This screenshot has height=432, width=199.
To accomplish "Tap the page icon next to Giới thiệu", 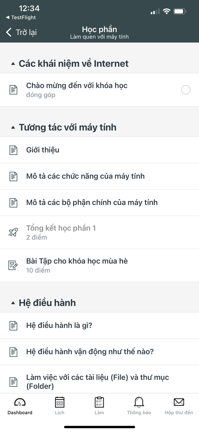I will [x=13, y=150].
